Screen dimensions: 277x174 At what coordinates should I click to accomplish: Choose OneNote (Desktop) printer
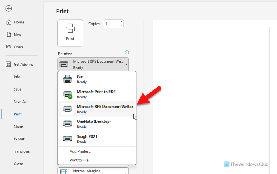coord(94,124)
